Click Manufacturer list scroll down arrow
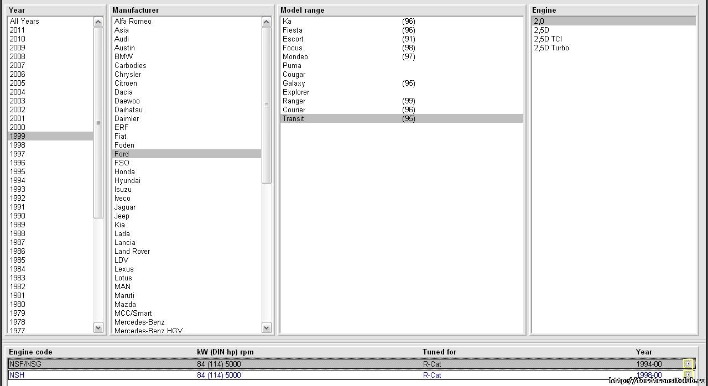 267,327
